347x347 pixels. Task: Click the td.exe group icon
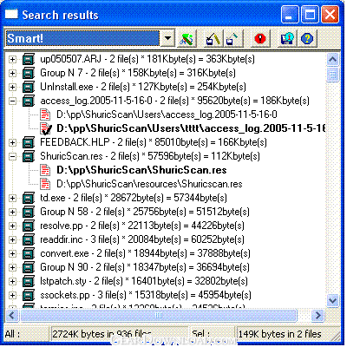(x=29, y=198)
